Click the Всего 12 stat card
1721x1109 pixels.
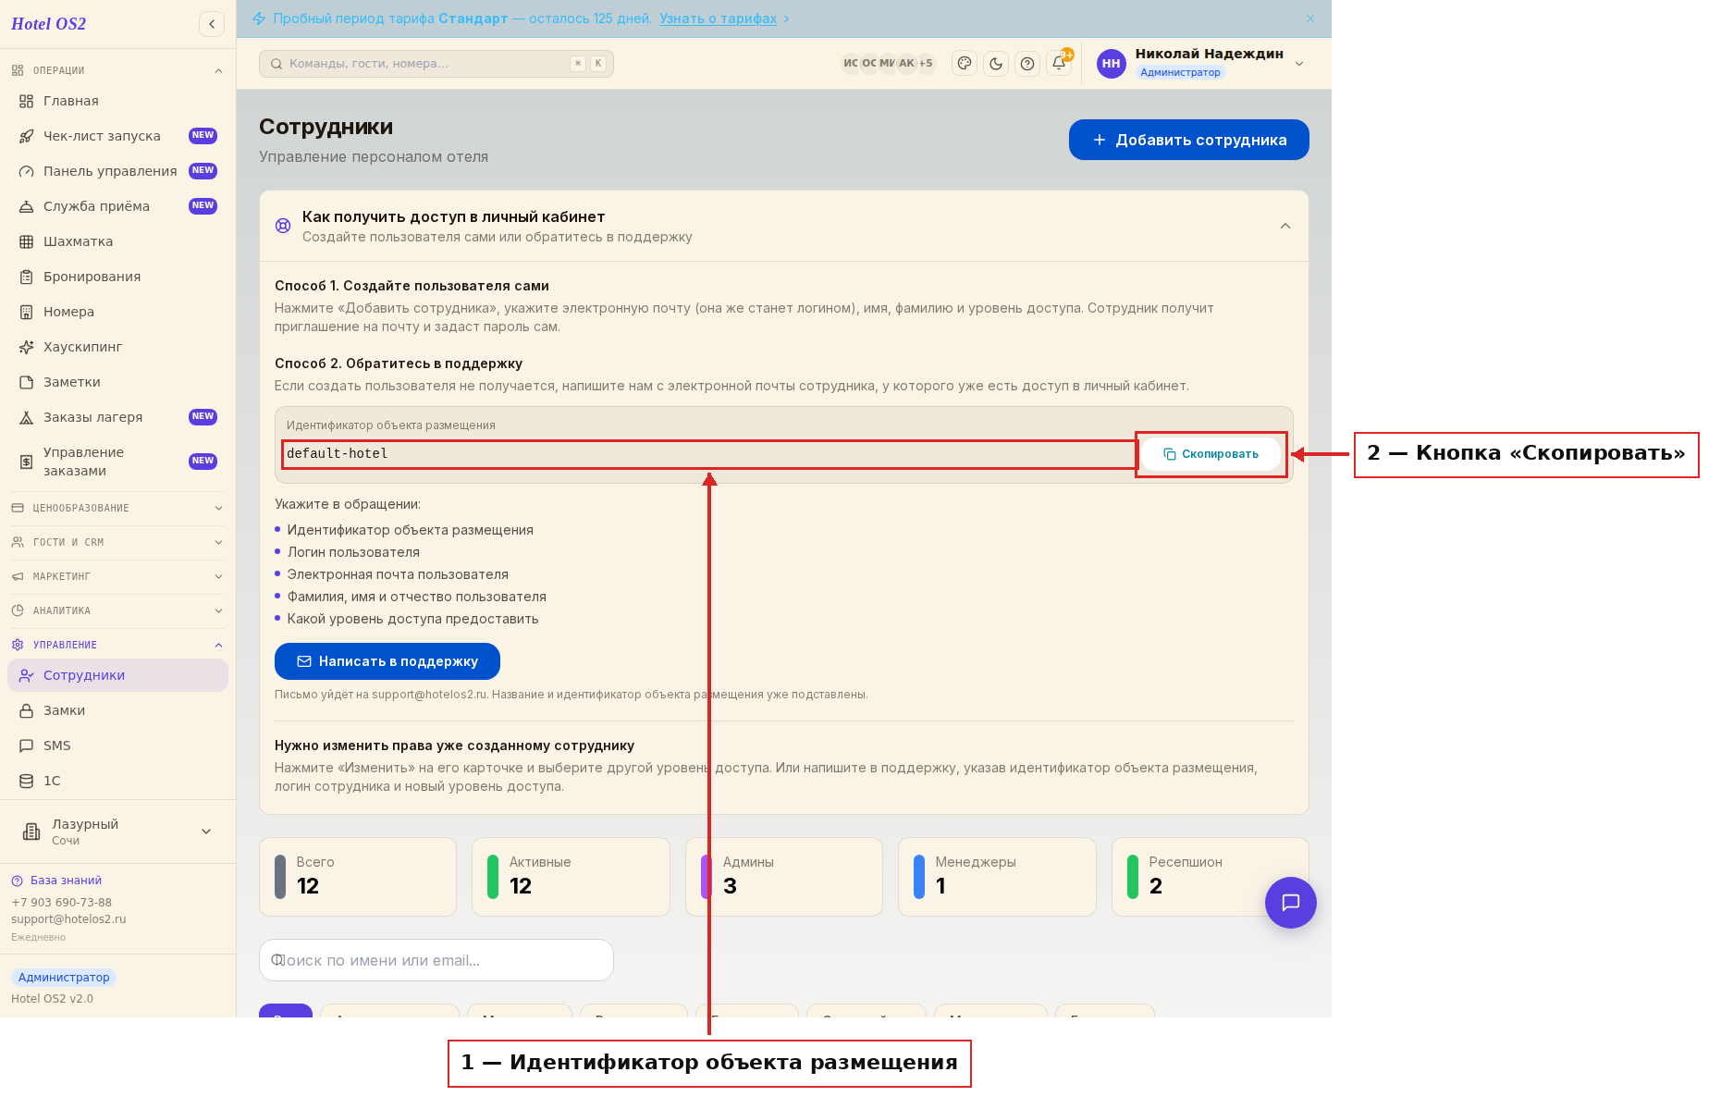click(x=358, y=877)
